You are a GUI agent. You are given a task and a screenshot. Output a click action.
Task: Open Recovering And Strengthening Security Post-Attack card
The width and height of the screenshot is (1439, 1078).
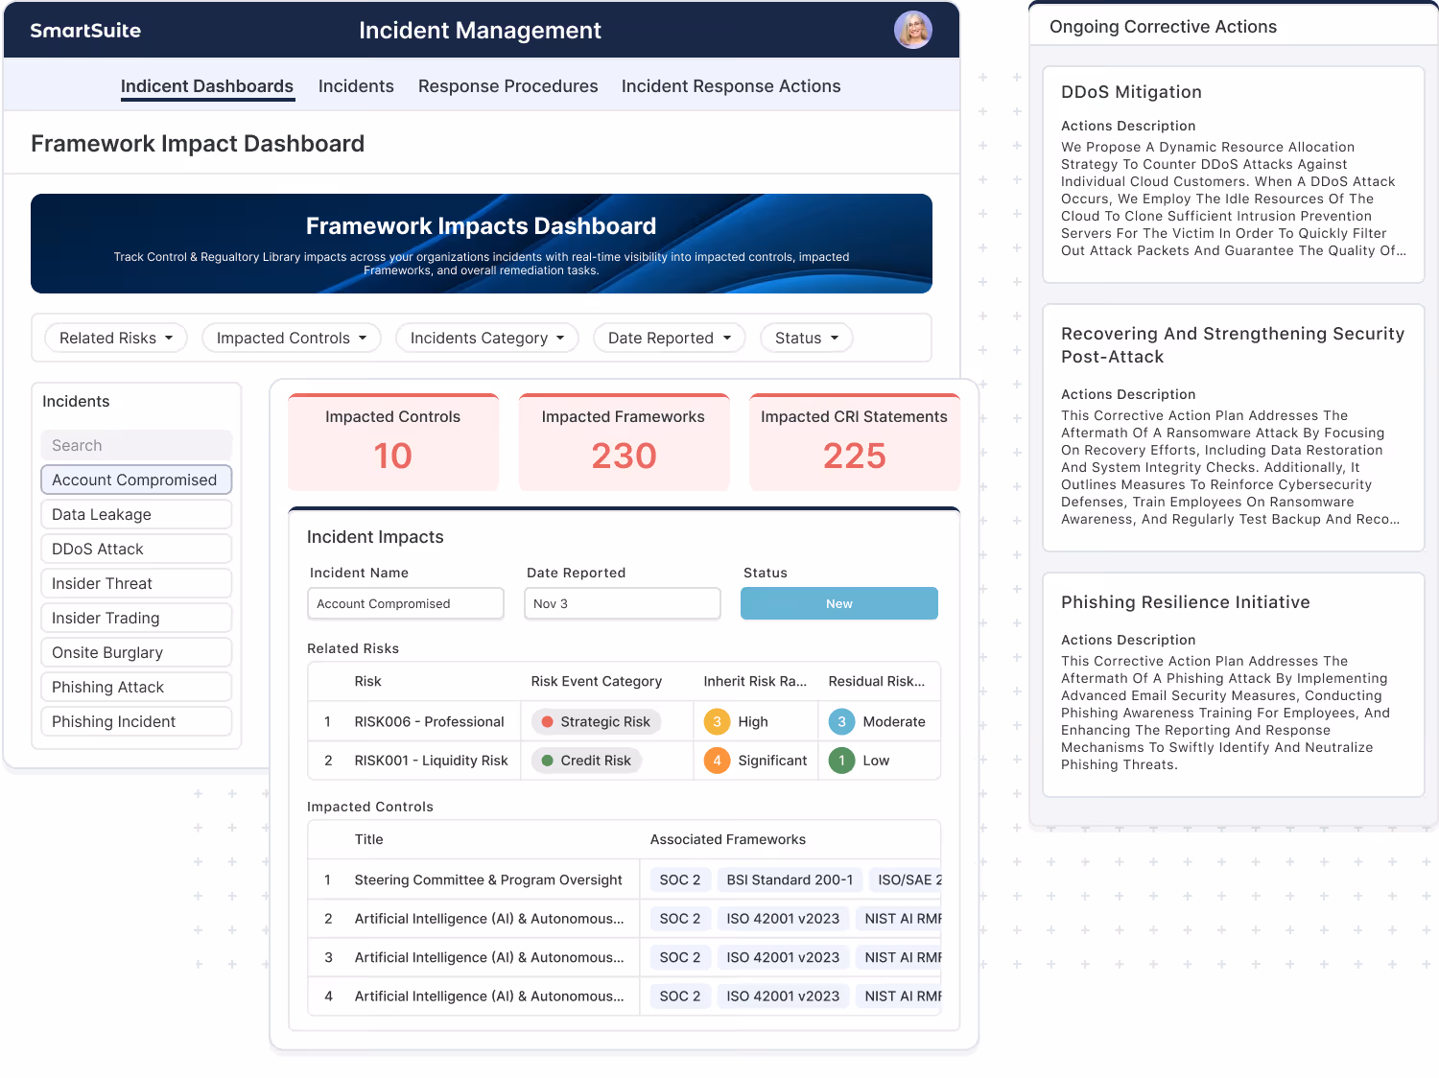pyautogui.click(x=1234, y=428)
